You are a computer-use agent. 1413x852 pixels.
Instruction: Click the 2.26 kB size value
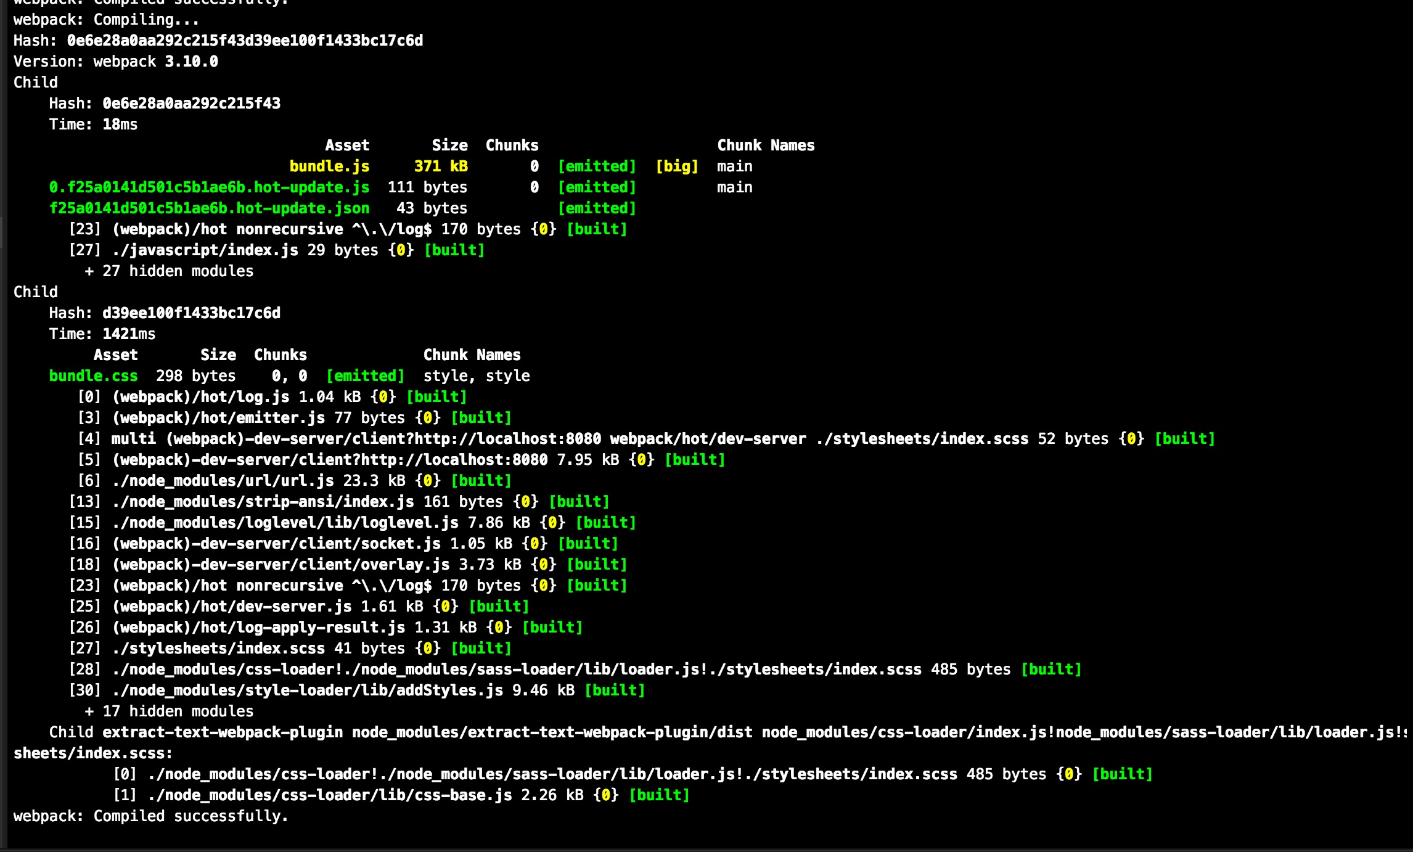552,795
